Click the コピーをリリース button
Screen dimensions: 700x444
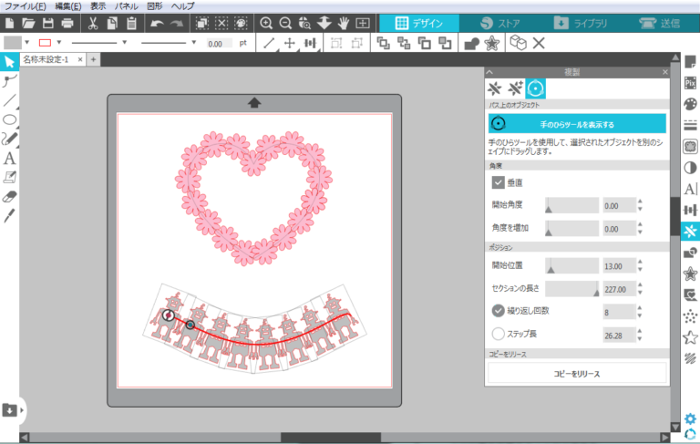(x=577, y=374)
